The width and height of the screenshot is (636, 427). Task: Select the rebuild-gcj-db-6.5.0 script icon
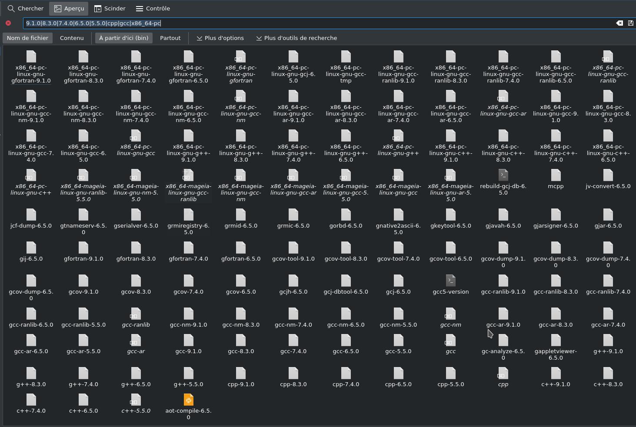pos(503,175)
